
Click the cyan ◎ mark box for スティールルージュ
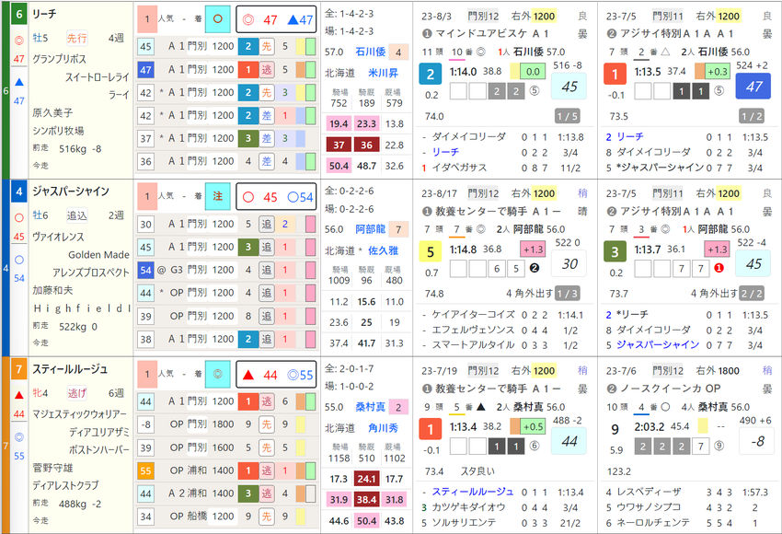(x=217, y=375)
